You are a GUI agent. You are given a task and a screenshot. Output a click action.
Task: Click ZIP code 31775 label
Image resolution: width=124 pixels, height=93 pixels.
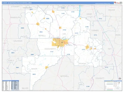coord(106,67)
